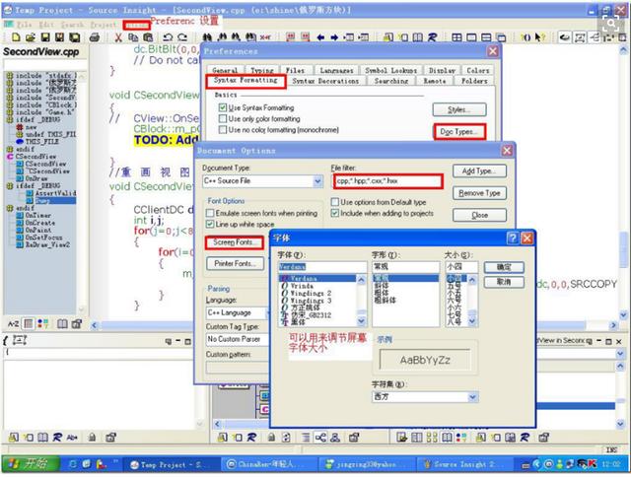The width and height of the screenshot is (631, 477).
Task: Click the 确定 OK button in font dialog
Action: pos(504,267)
